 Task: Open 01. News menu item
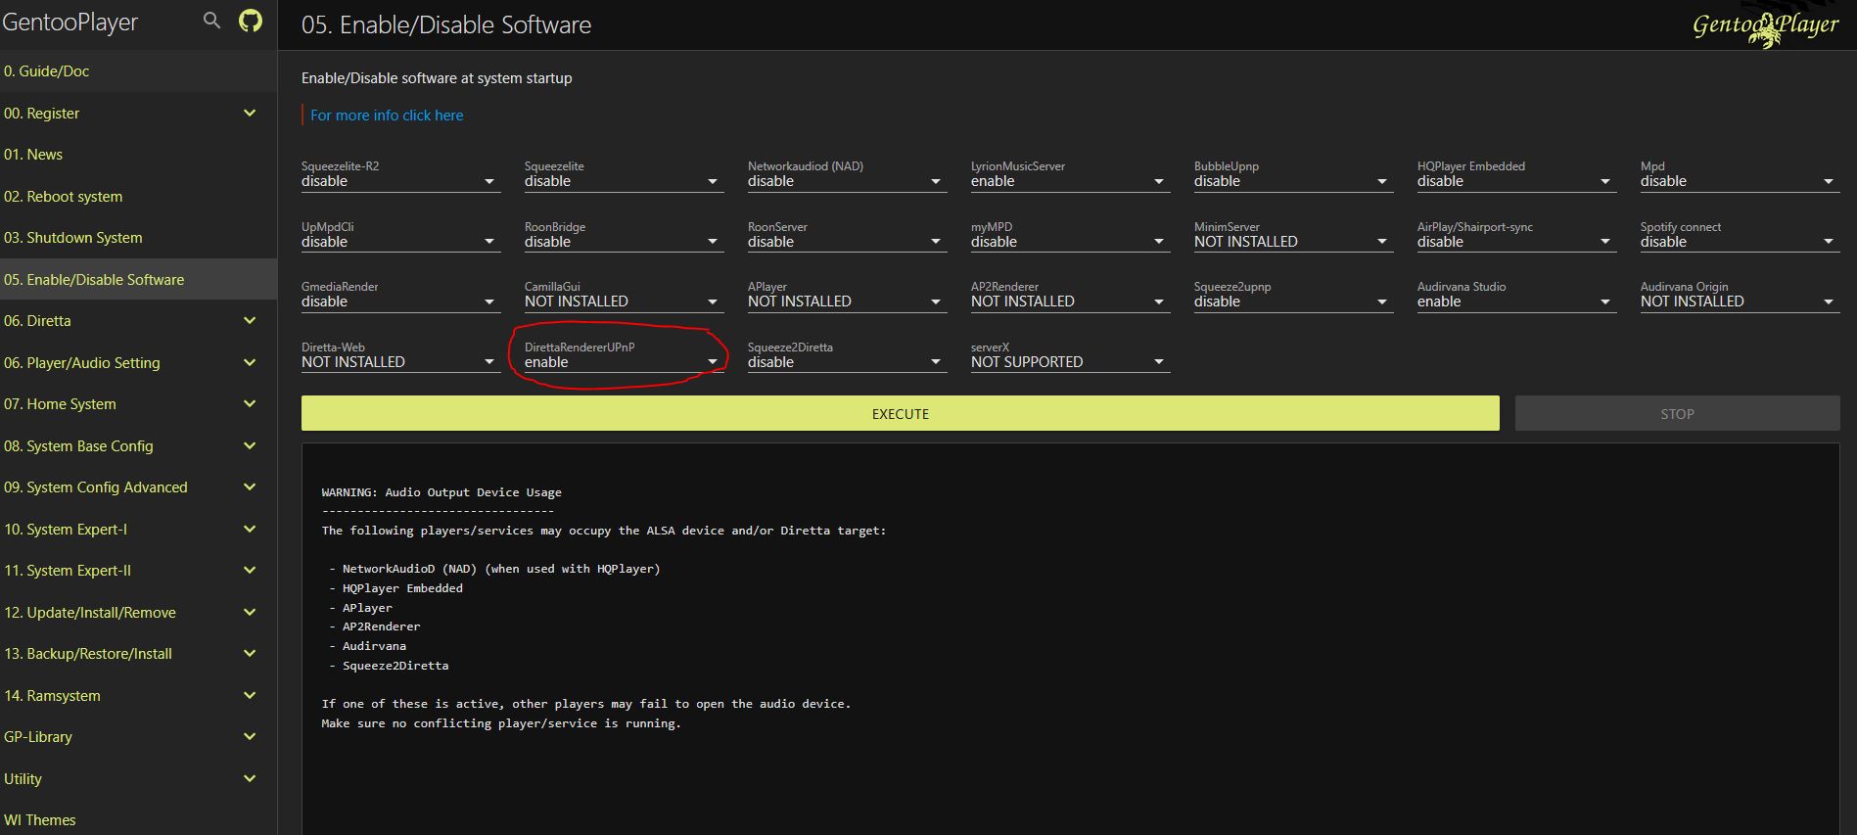tap(138, 155)
